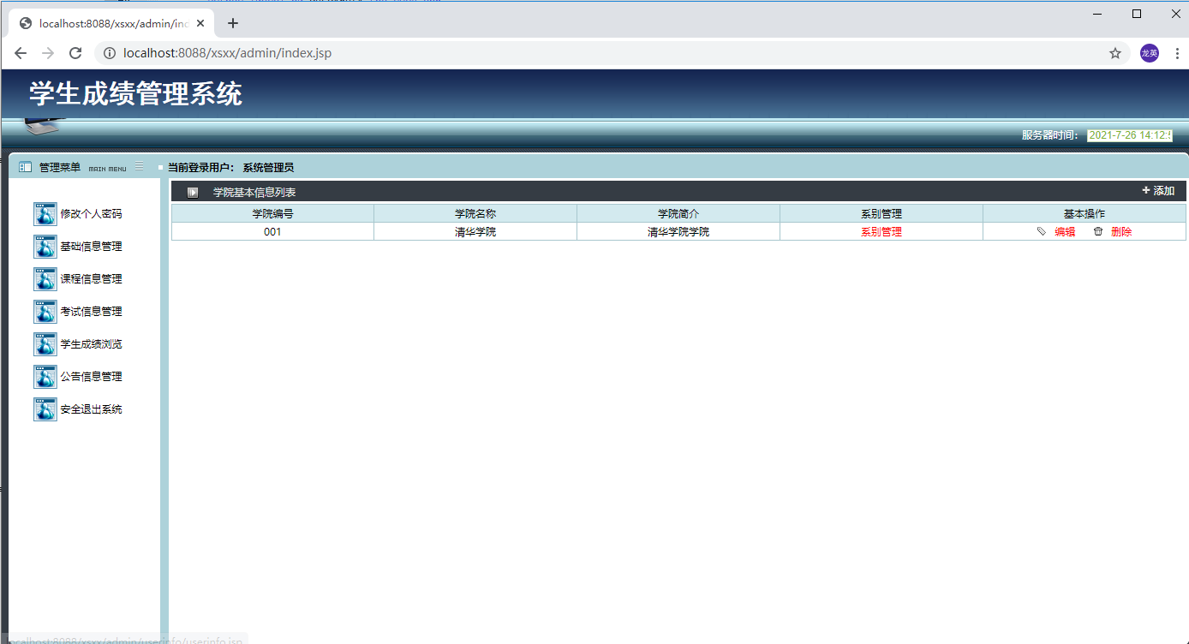Click the 学生成绩管理系统 header title
Screen dimensions: 1189x644
pyautogui.click(x=135, y=93)
